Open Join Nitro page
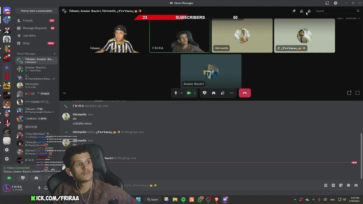This screenshot has height=204, width=363. 36,36
